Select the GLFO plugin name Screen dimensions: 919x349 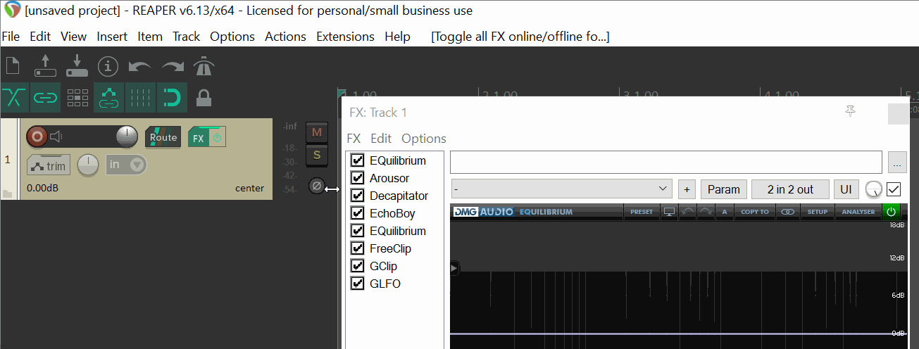coord(385,284)
